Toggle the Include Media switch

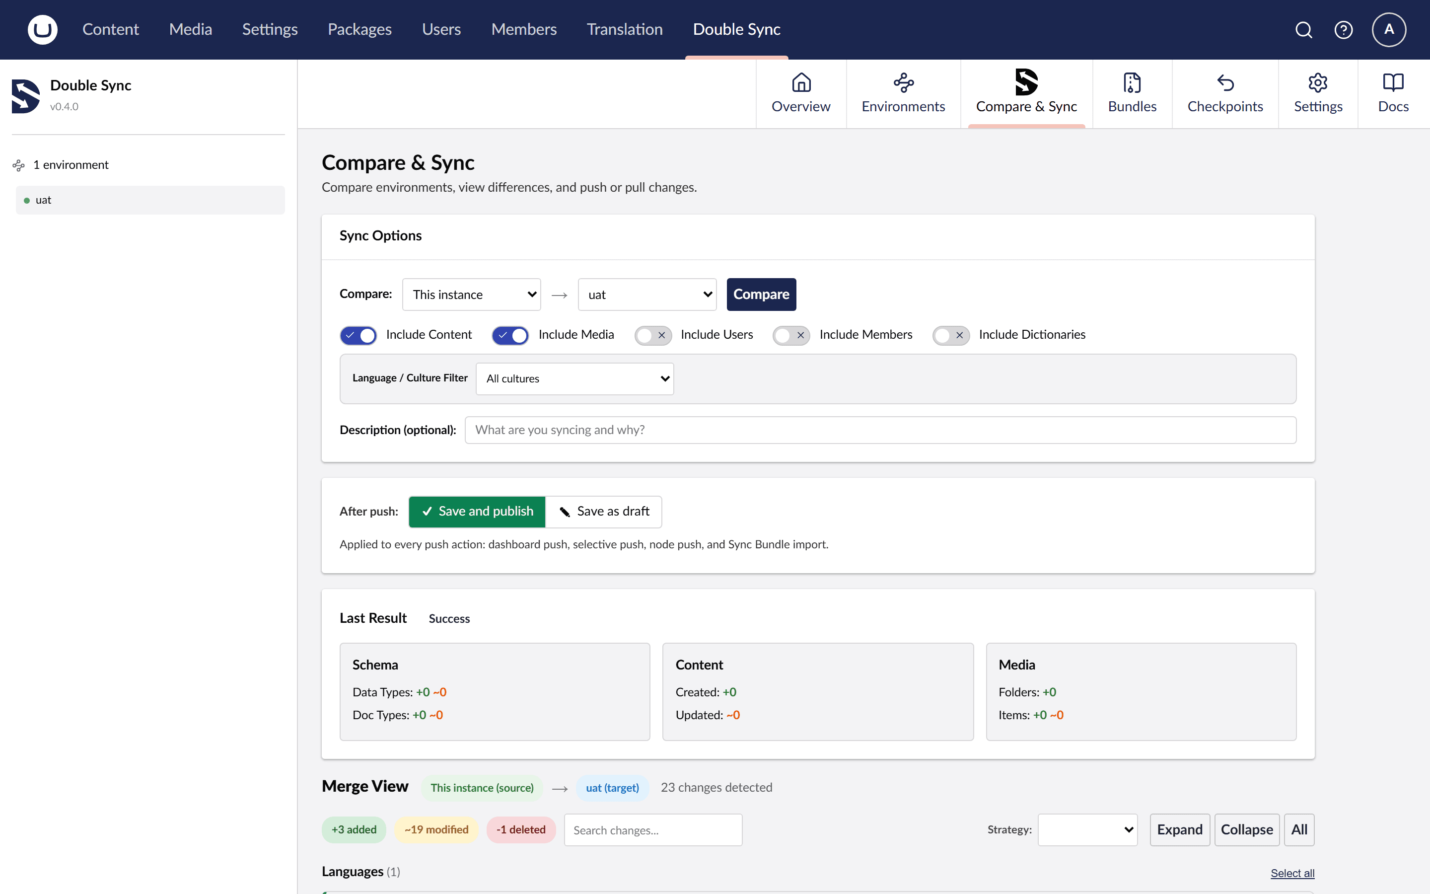510,335
